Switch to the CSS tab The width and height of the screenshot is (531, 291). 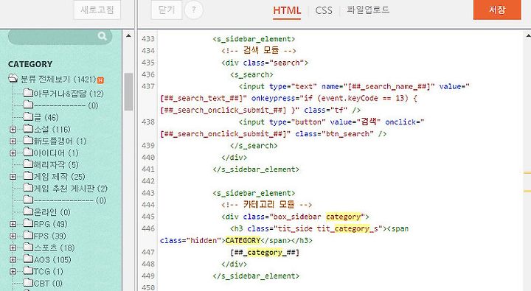point(324,10)
